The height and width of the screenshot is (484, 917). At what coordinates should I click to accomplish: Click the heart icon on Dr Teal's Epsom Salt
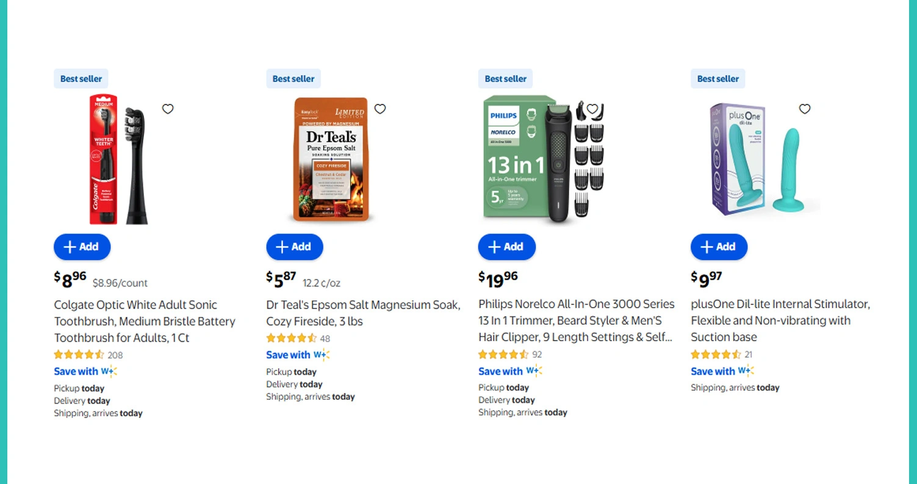coord(380,109)
